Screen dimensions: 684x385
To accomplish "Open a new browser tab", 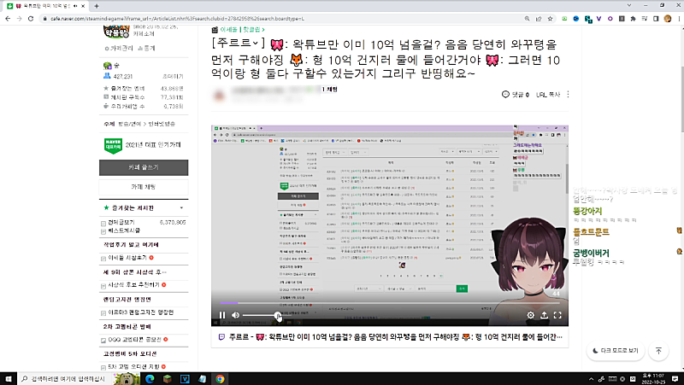I will click(97, 6).
